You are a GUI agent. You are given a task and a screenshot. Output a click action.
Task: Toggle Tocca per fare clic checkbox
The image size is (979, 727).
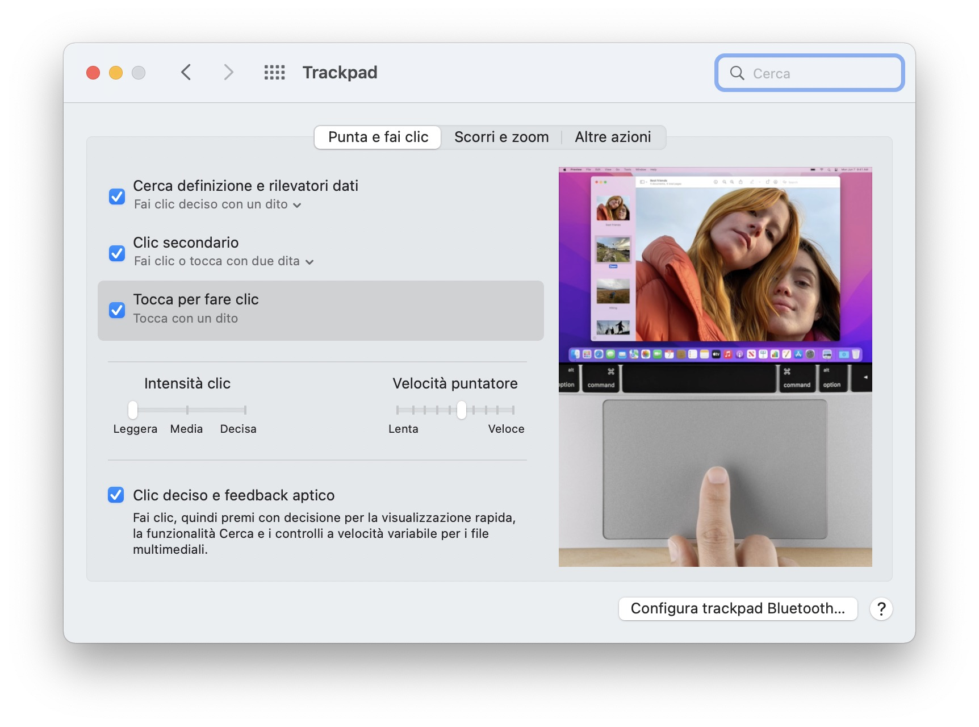117,310
